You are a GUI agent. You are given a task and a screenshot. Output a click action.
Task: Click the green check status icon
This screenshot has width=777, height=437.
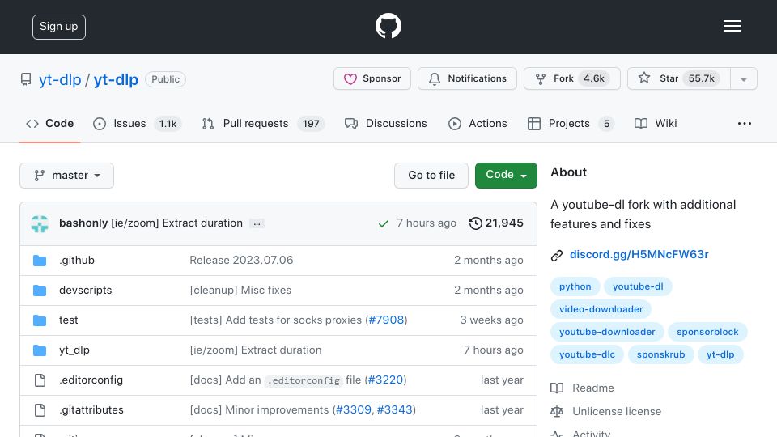pos(383,223)
